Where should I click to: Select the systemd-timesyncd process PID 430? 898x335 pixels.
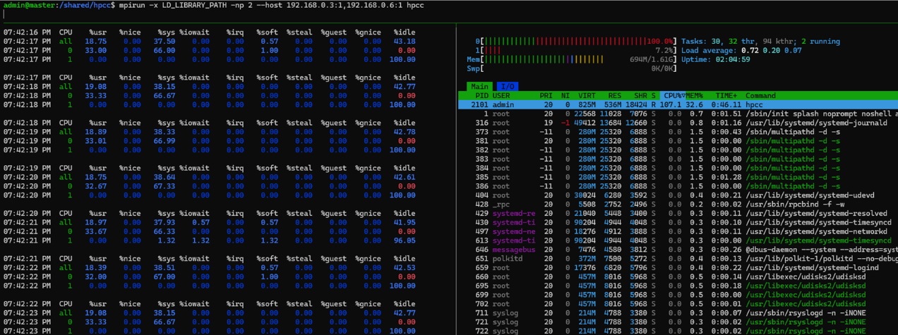tap(678, 222)
